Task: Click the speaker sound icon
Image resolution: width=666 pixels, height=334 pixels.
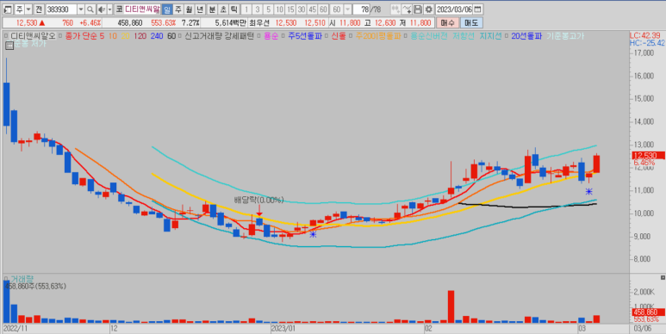Action: pos(102,9)
